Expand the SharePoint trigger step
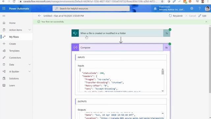Image resolution: width=211 pixels, height=119 pixels. coord(121,33)
